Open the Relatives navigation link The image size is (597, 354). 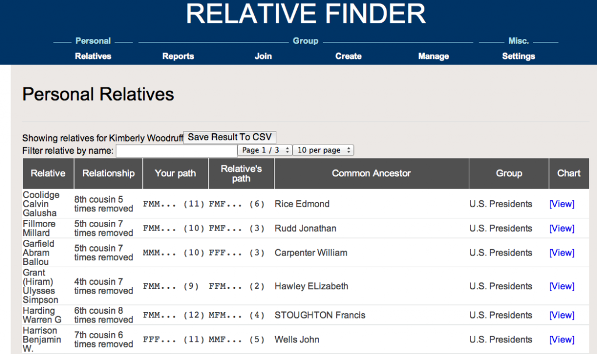point(93,56)
